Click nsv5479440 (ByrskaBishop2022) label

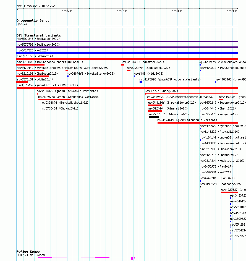pos(41,68)
